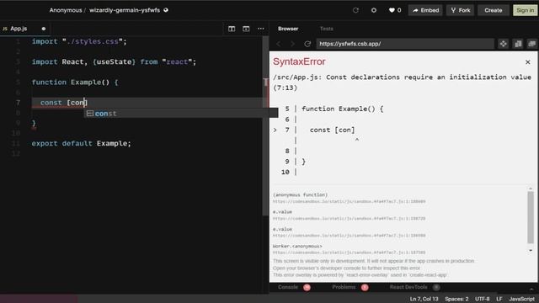Close the SyntaxError overlay
This screenshot has width=539, height=303.
click(x=528, y=62)
